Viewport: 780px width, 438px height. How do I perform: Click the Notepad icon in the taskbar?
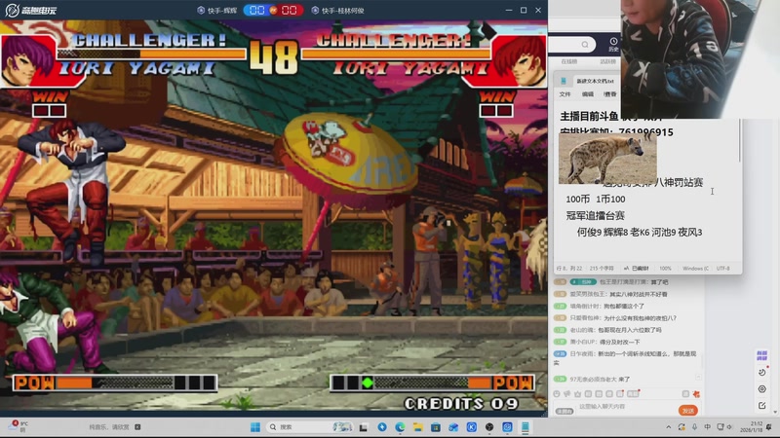[x=526, y=427]
